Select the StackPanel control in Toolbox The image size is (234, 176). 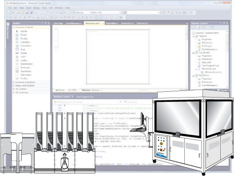tap(26, 71)
